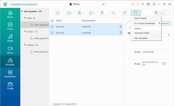The image size is (174, 106).
Task: Focus the Suchen search field
Action: pos(162,13)
